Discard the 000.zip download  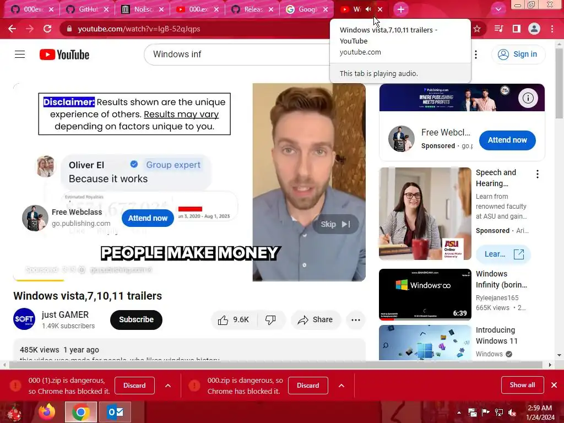pyautogui.click(x=308, y=385)
